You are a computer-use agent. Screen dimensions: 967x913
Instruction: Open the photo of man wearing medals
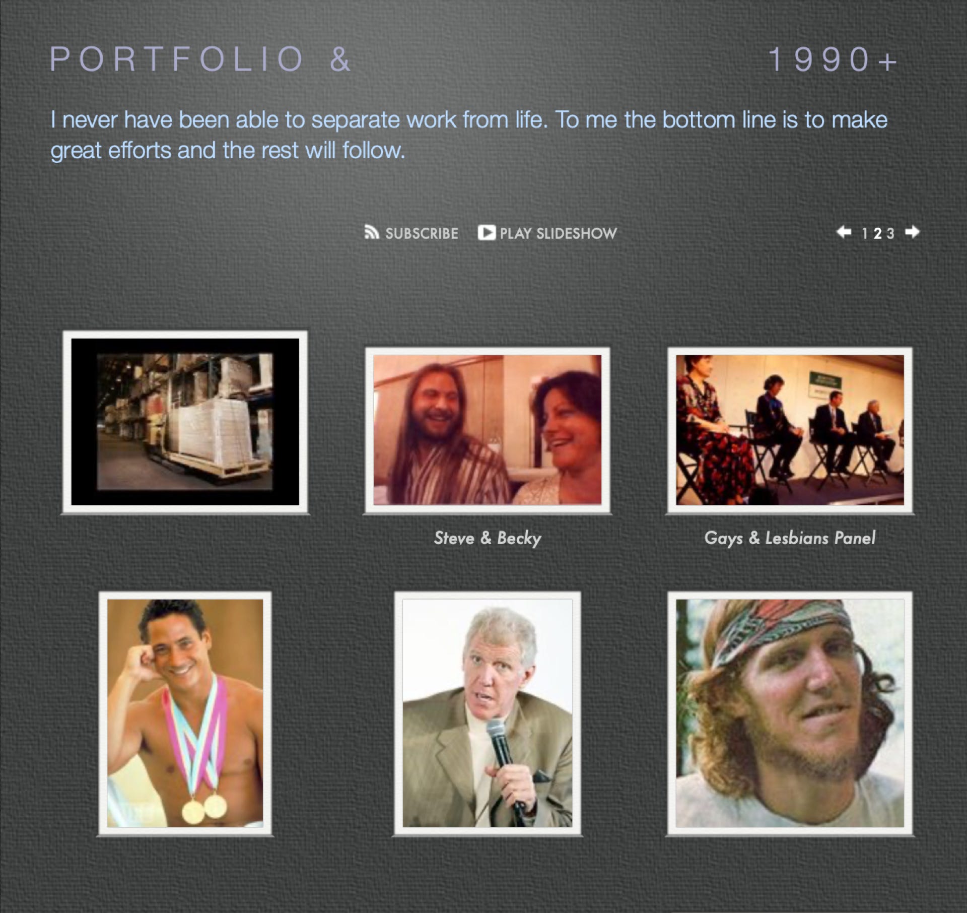click(185, 713)
